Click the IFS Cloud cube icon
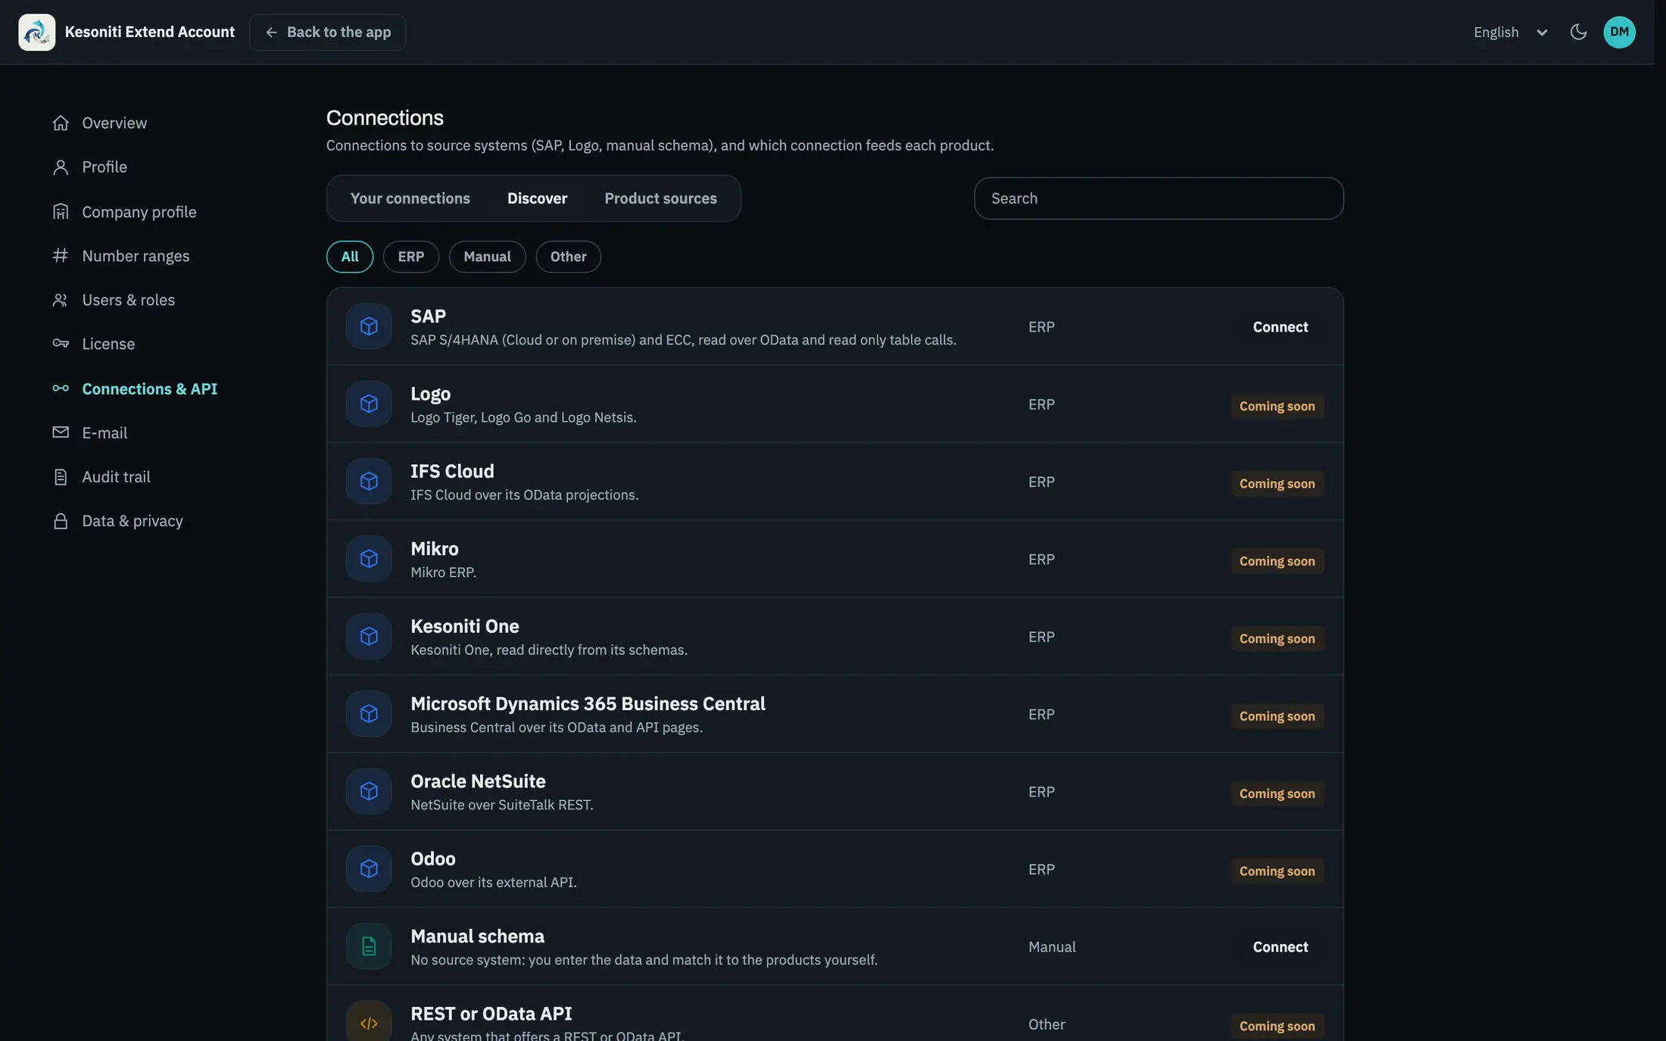This screenshot has height=1041, width=1666. pos(369,482)
